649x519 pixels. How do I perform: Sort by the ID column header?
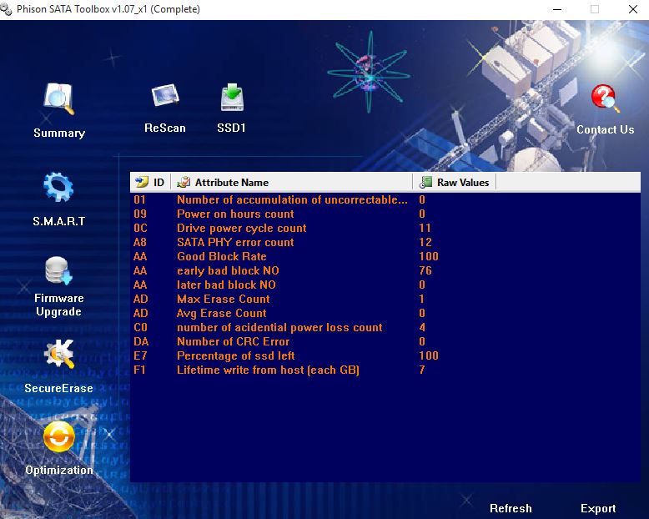pyautogui.click(x=151, y=182)
